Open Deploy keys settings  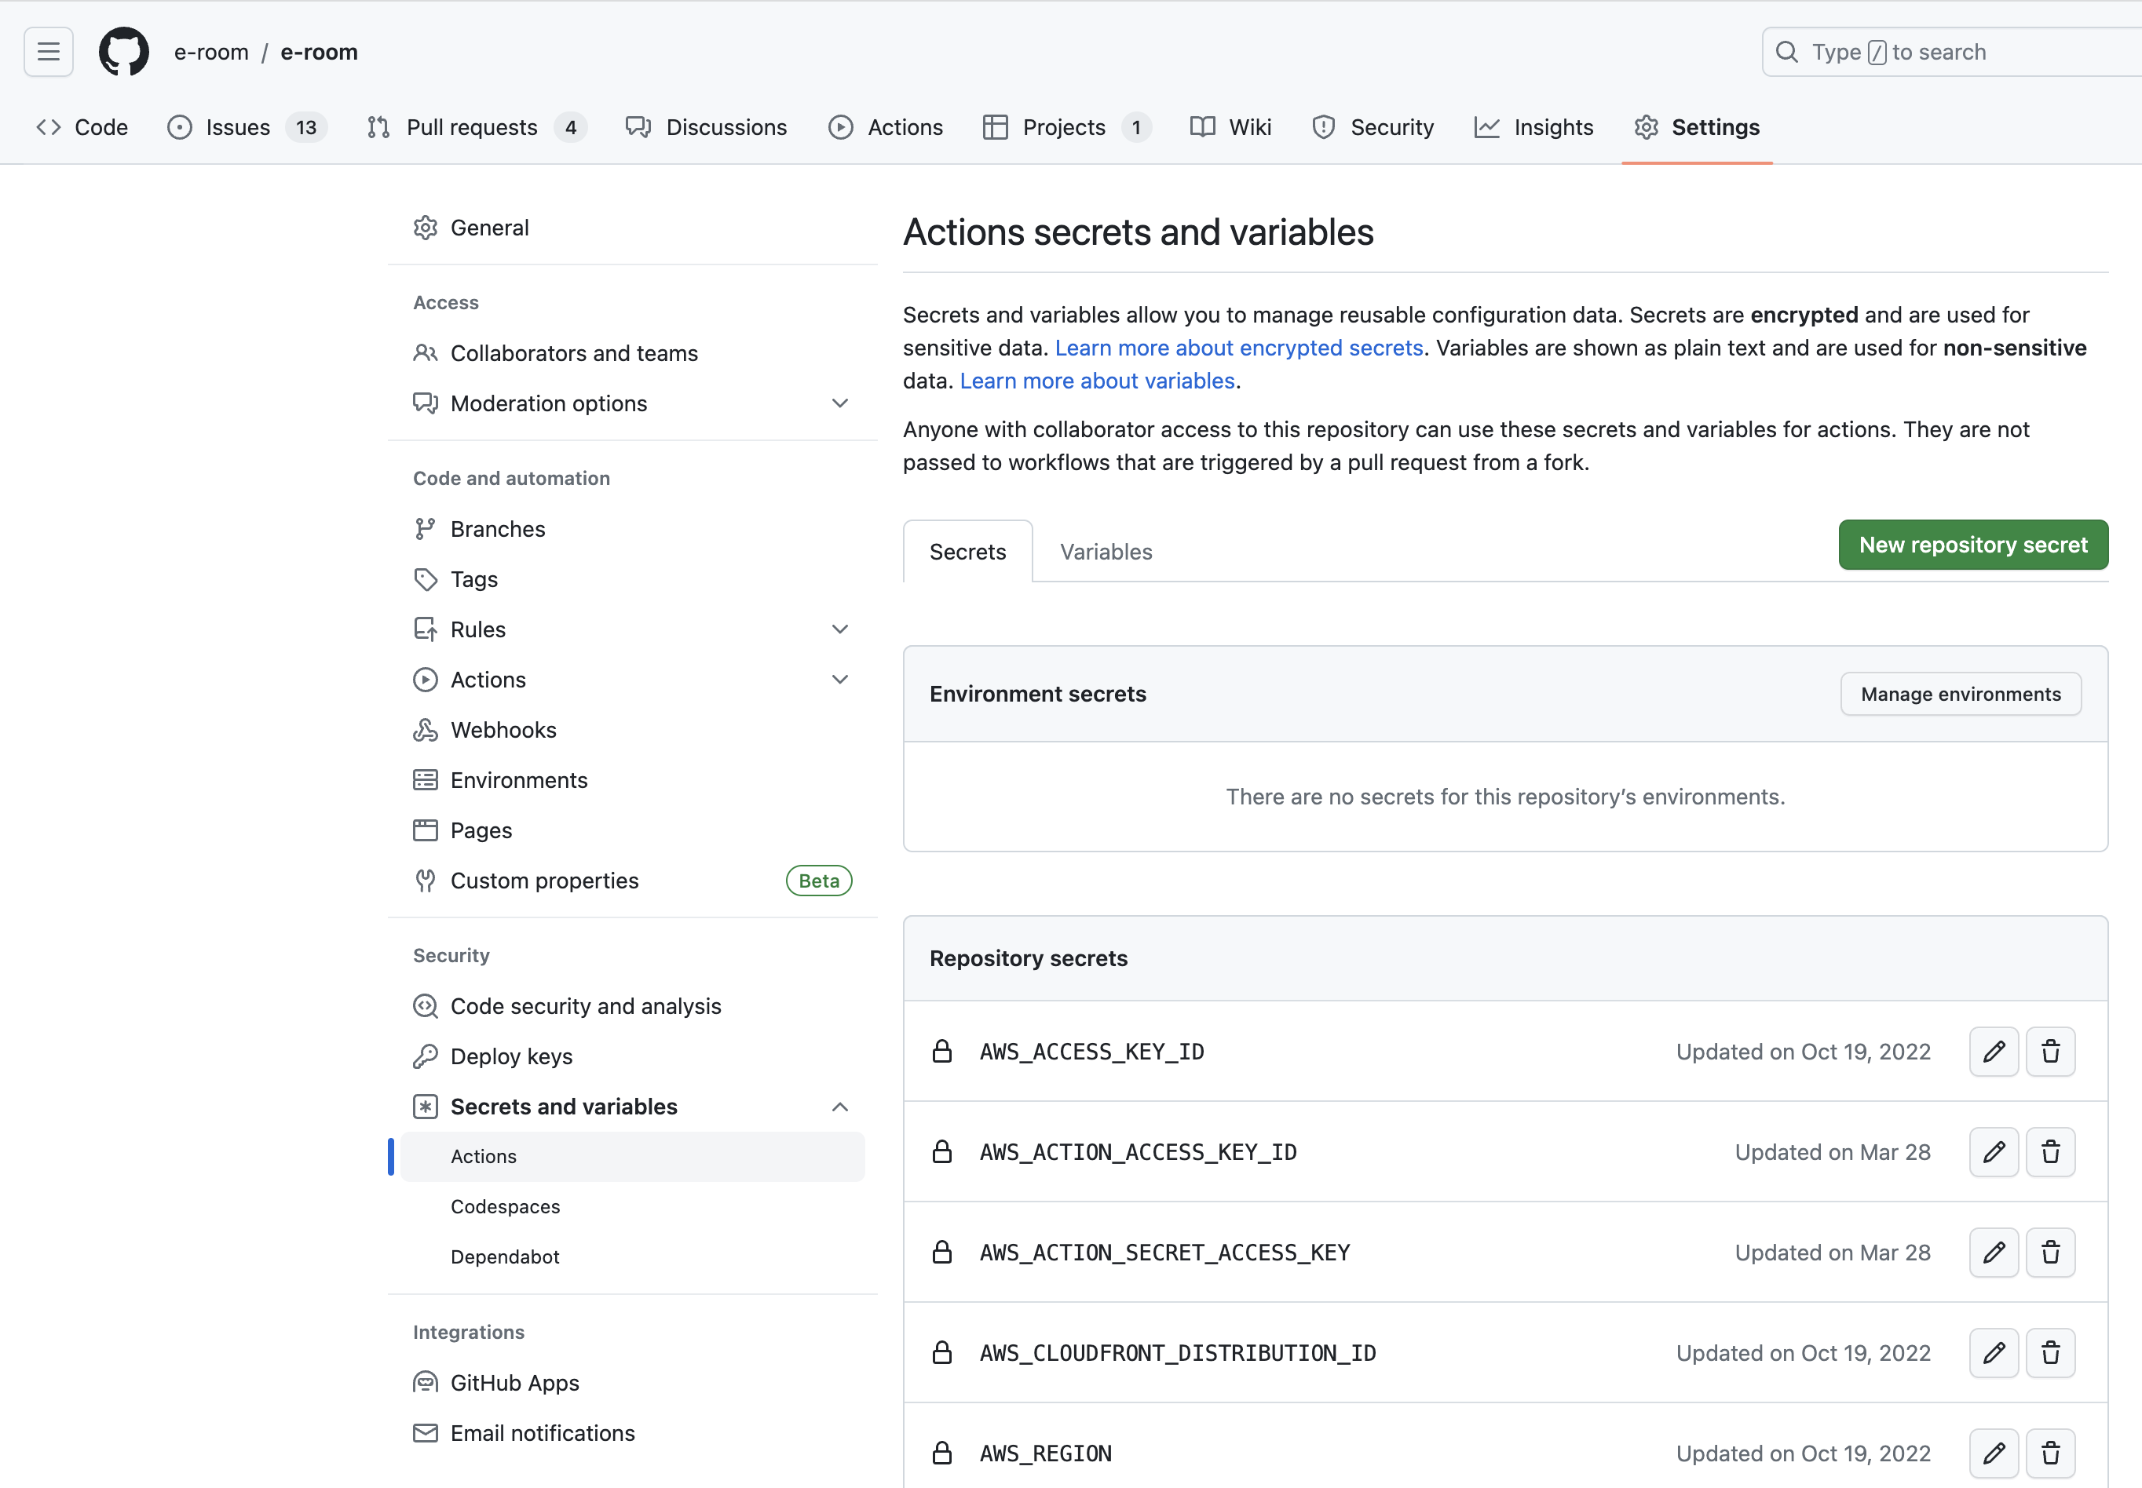[511, 1056]
